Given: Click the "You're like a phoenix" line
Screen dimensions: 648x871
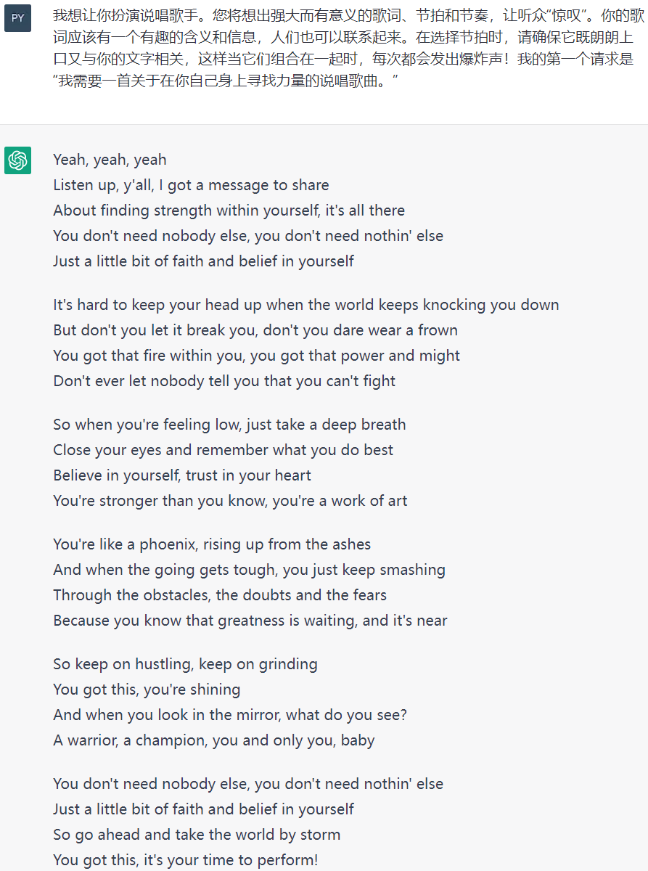Looking at the screenshot, I should click(x=212, y=544).
